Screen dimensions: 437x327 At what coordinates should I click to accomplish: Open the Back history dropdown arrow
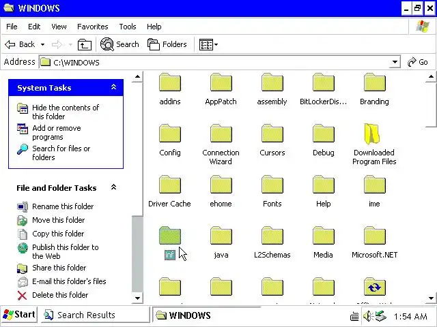(x=42, y=44)
